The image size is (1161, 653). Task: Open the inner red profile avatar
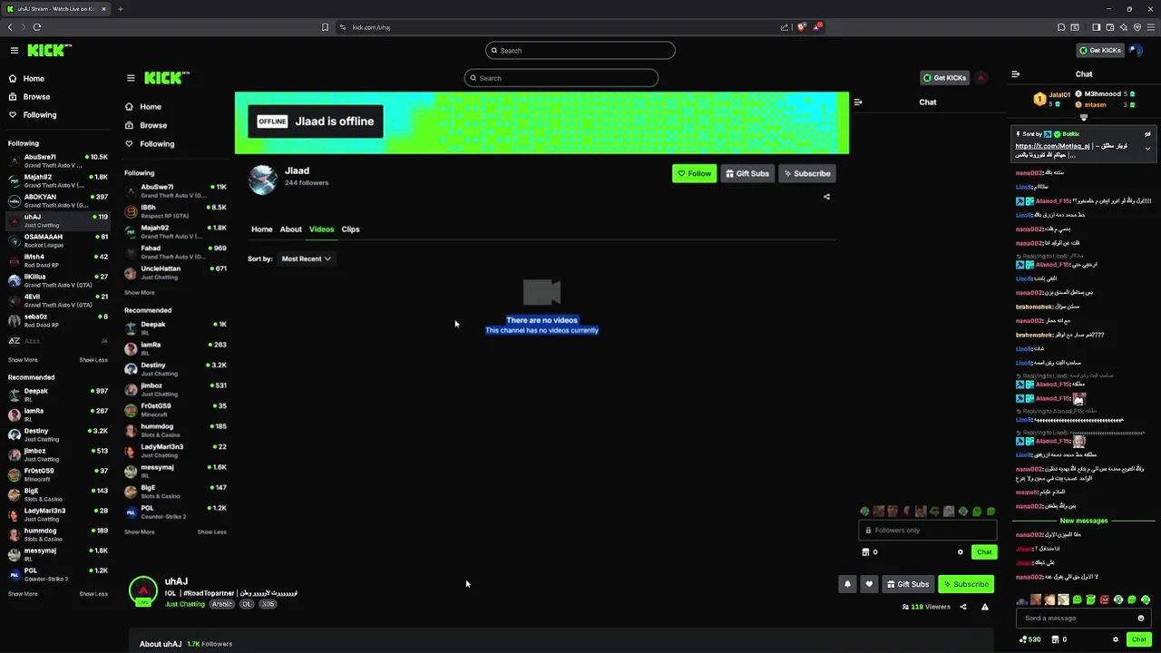pos(981,78)
